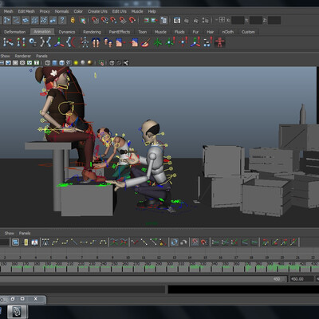Image resolution: width=319 pixels, height=319 pixels.
Task: Open the graph editor Show menu
Action: tap(10, 233)
